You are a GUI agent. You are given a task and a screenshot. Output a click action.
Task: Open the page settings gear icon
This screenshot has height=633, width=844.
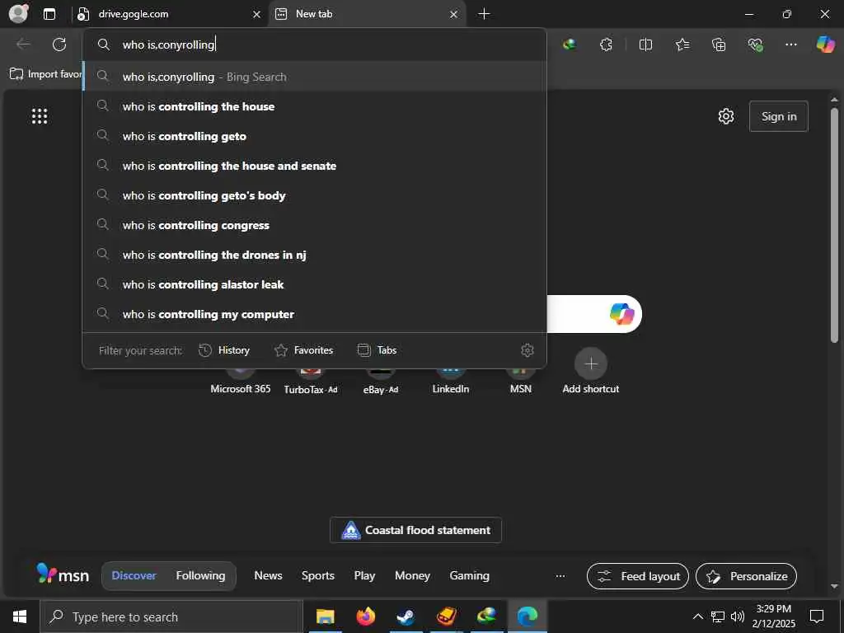point(726,116)
